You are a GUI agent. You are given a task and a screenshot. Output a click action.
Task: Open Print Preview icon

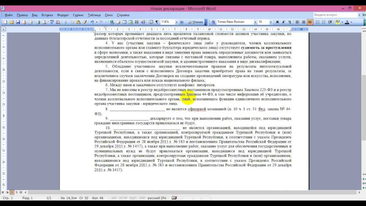44,22
